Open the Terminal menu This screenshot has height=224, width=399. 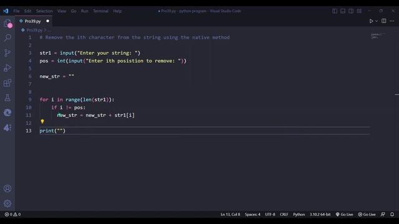click(x=100, y=11)
